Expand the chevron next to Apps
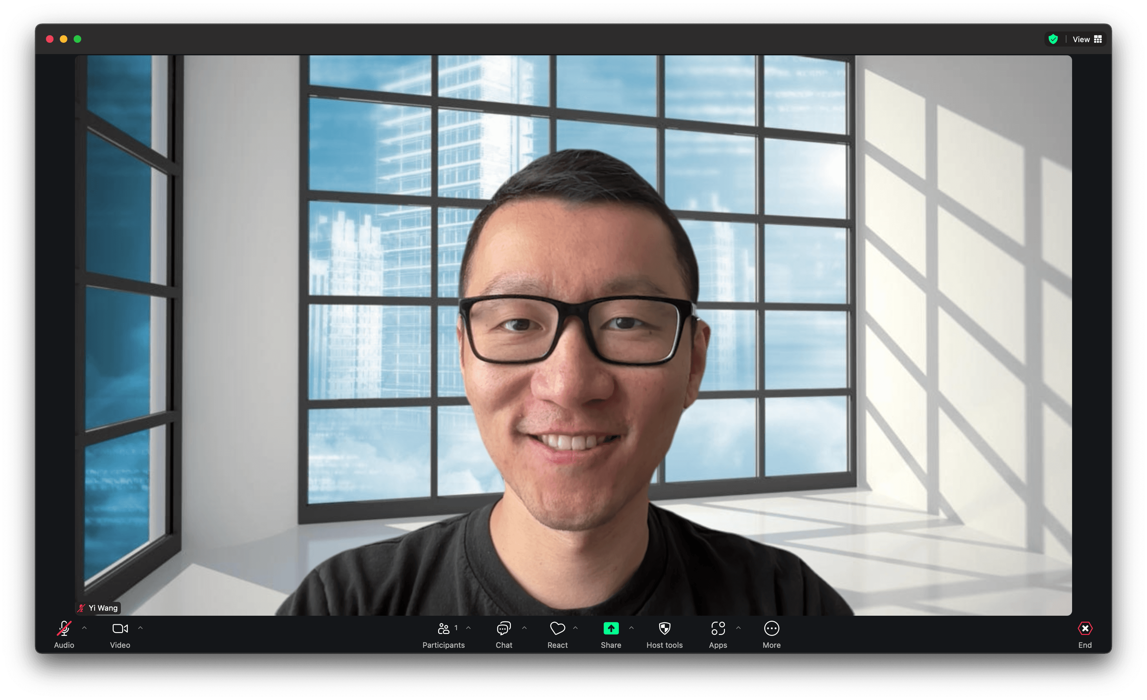1147x700 pixels. [x=738, y=628]
